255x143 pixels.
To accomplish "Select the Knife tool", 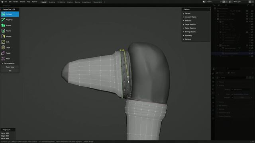I will tap(10, 42).
